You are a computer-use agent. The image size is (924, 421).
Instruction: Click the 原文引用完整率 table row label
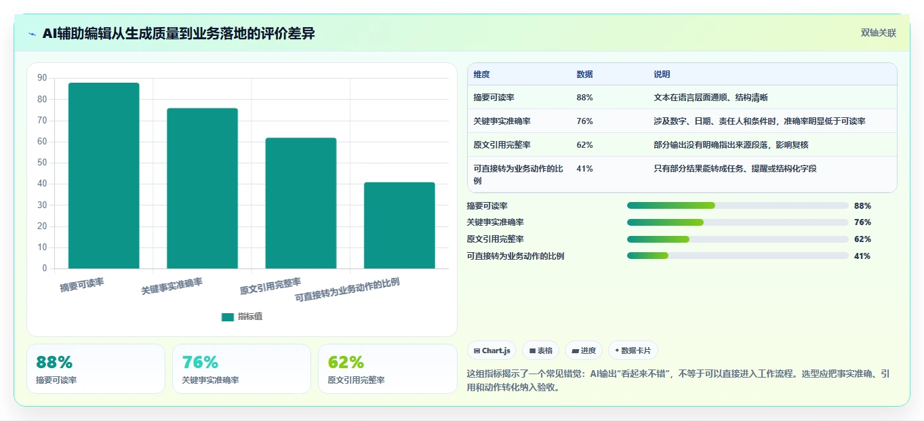point(502,145)
